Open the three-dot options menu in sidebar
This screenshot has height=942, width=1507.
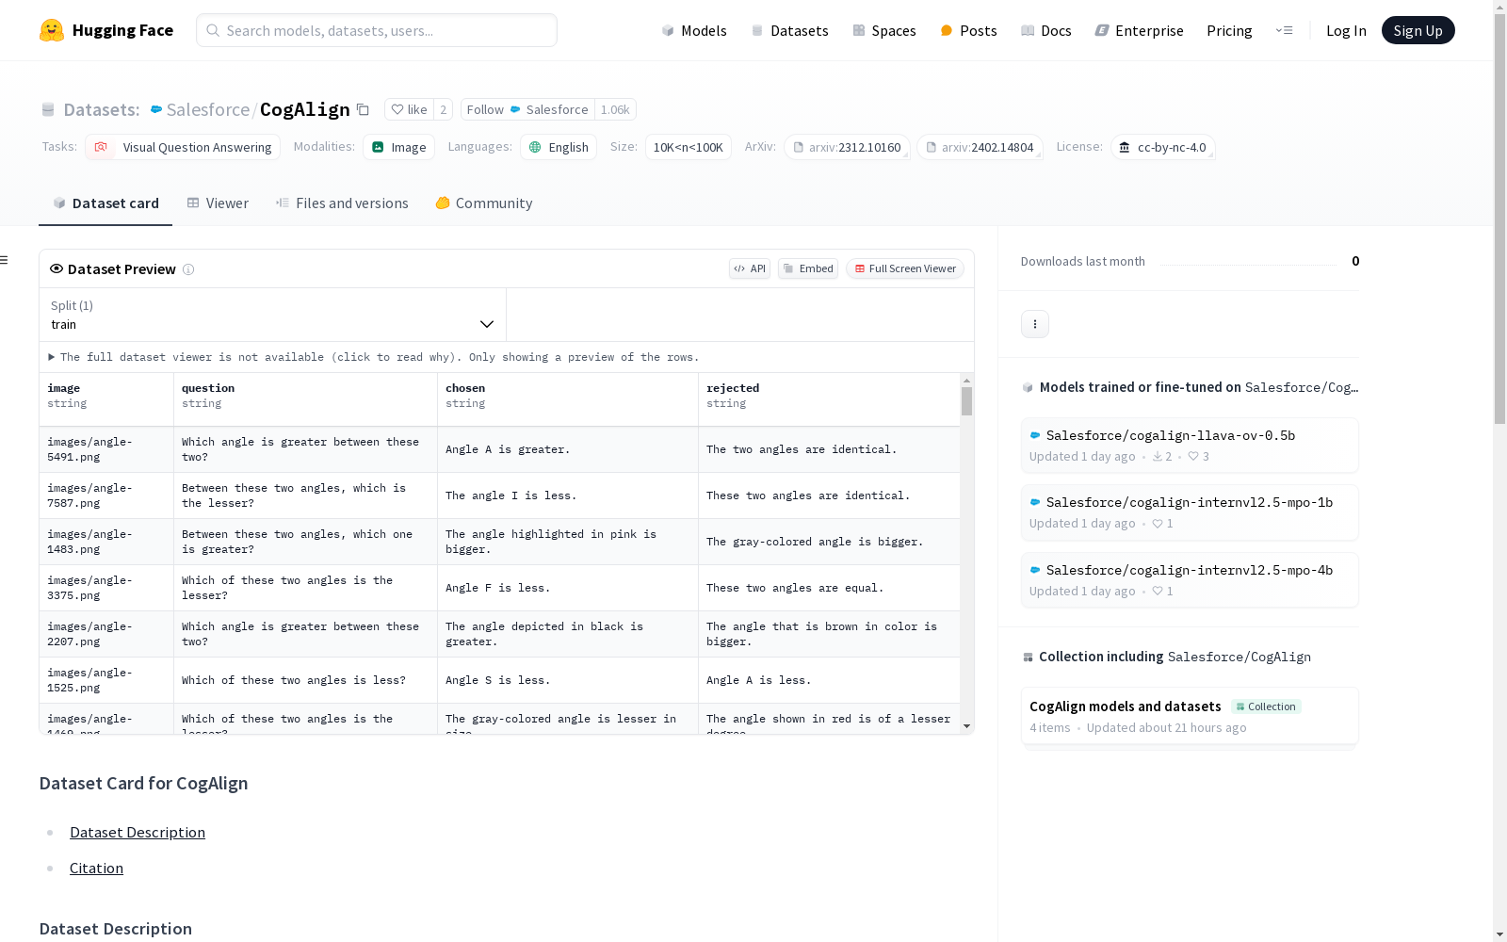coord(1035,324)
